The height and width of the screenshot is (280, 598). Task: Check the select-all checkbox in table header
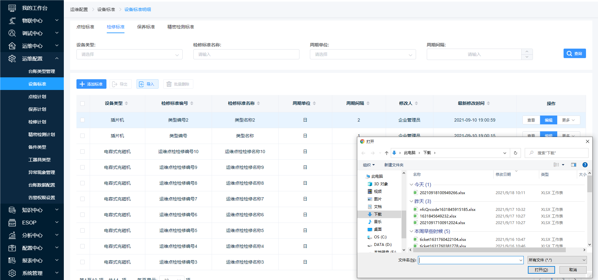click(82, 104)
